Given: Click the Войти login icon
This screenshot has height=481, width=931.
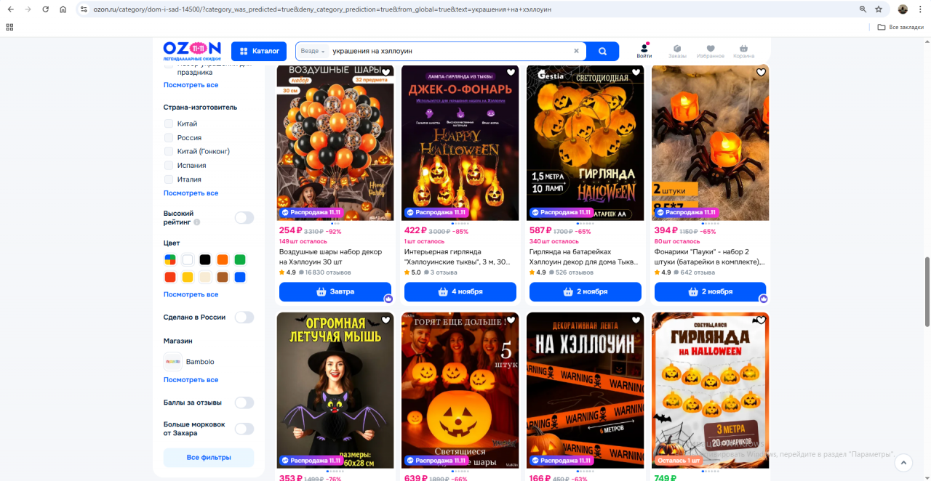Looking at the screenshot, I should pyautogui.click(x=644, y=51).
